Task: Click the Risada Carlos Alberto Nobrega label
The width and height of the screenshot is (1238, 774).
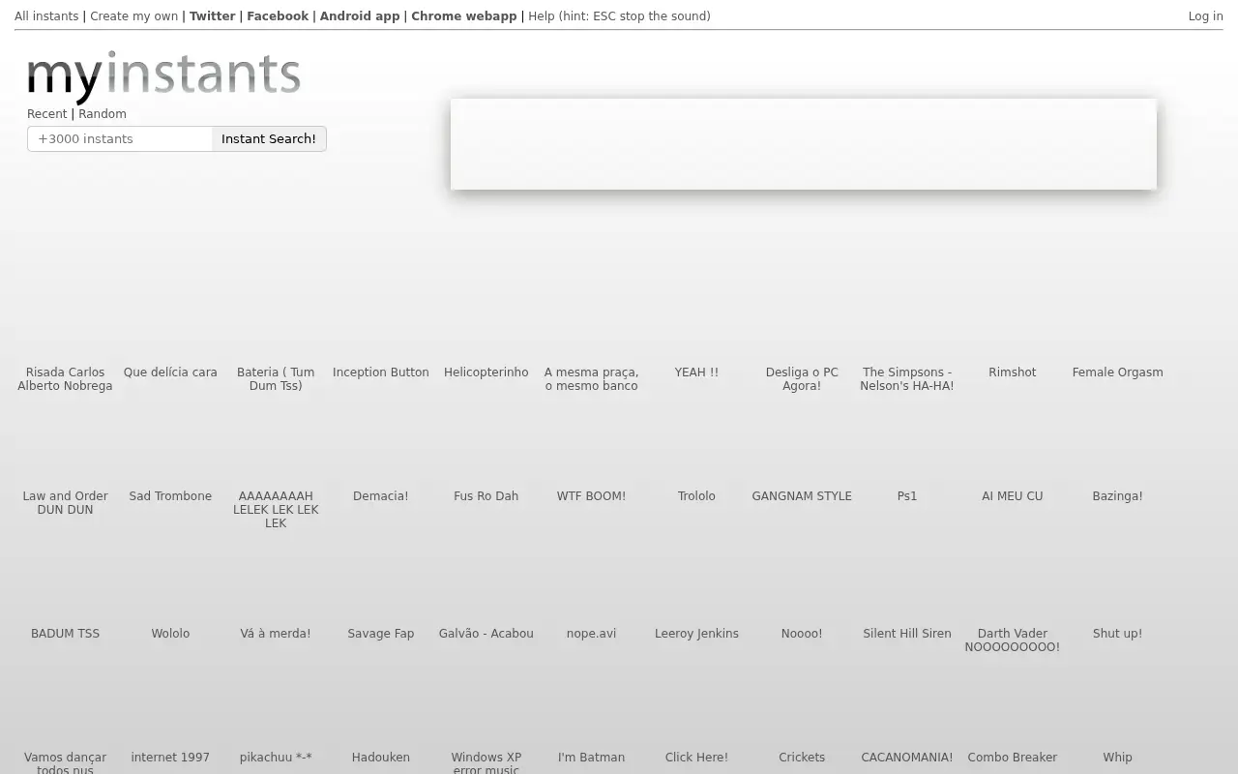Action: click(x=65, y=379)
